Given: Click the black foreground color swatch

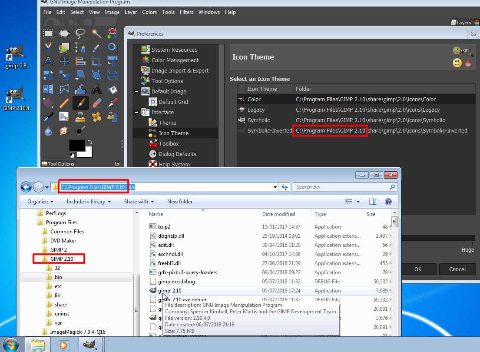Looking at the screenshot, I should [76, 145].
